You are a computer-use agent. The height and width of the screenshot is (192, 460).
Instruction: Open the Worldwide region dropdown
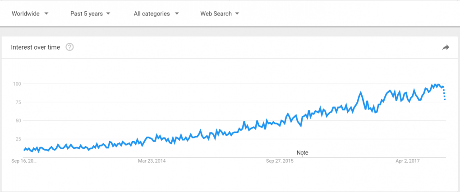click(30, 14)
